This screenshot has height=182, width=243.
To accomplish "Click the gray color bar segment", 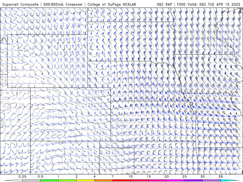I will pos(32,180).
